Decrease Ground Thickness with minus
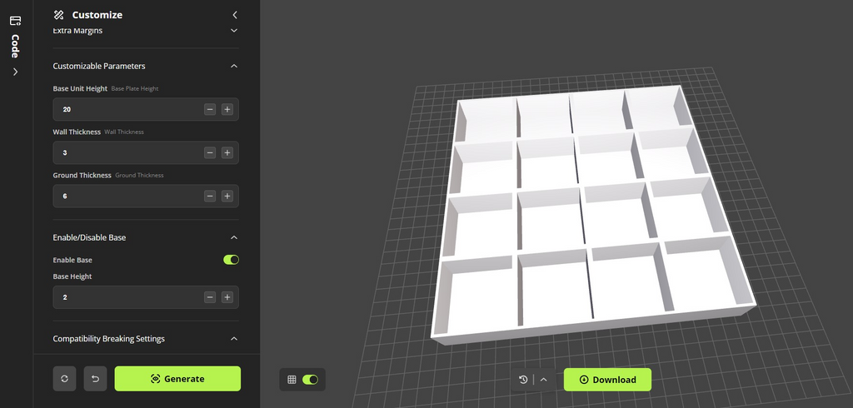This screenshot has width=853, height=408. (x=210, y=196)
